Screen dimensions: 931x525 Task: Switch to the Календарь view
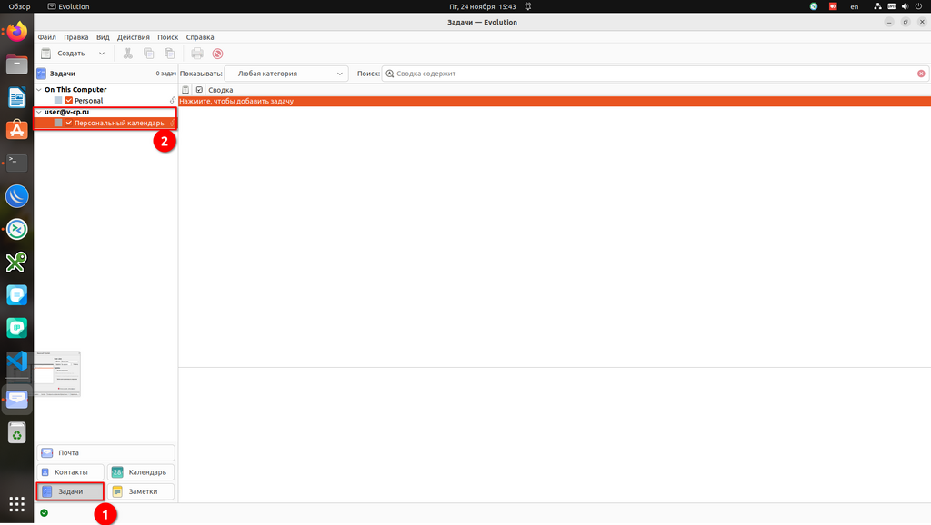(141, 472)
